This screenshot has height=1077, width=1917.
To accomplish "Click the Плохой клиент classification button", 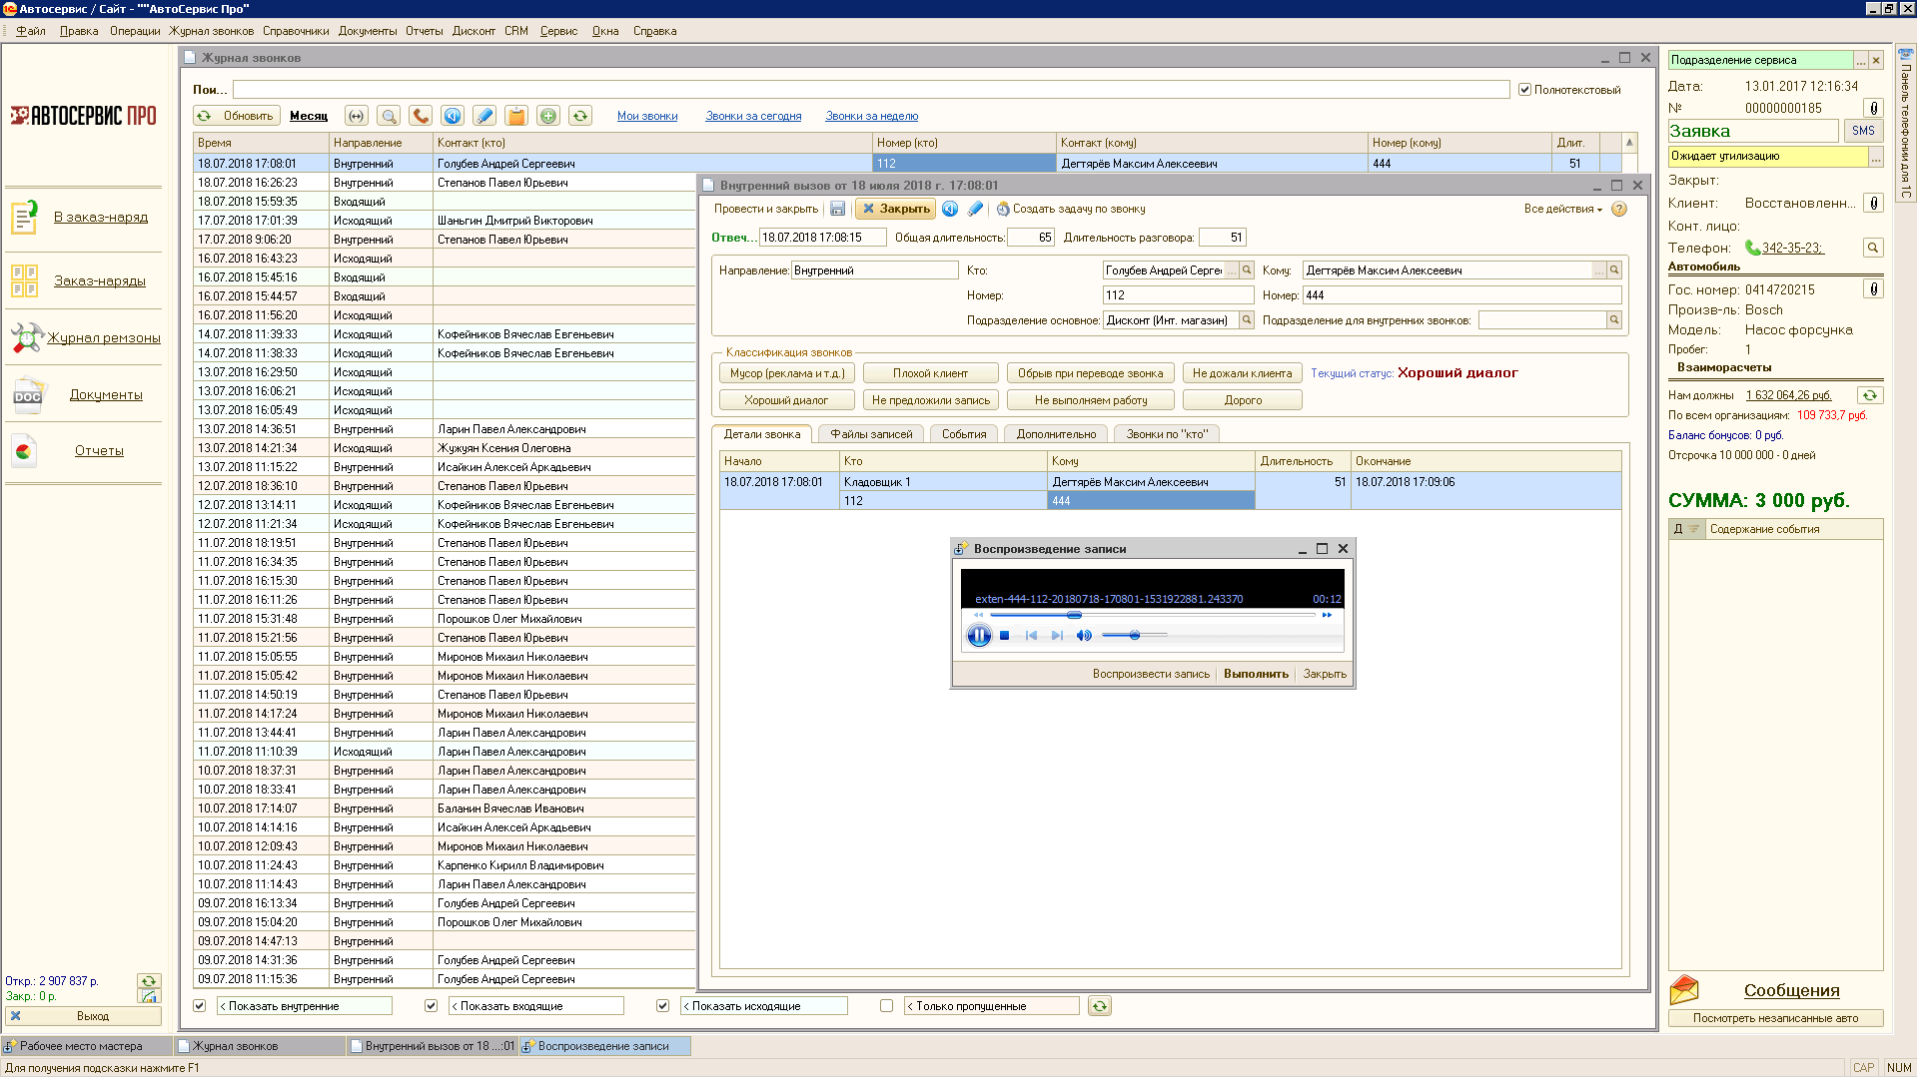I will [x=930, y=373].
